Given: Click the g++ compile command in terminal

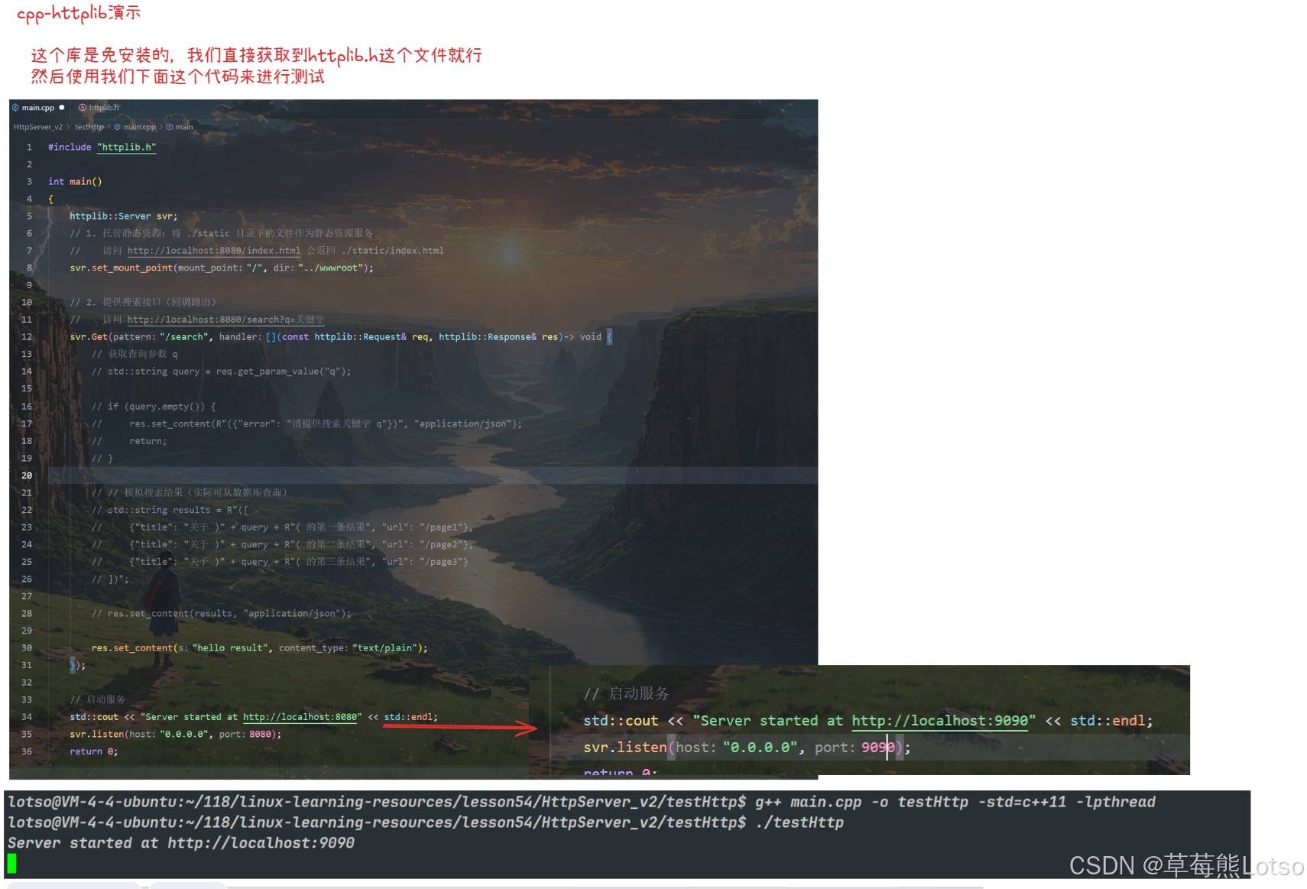Looking at the screenshot, I should click(955, 802).
